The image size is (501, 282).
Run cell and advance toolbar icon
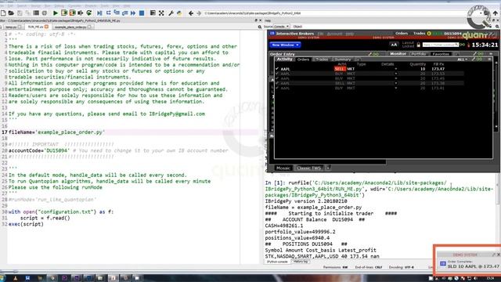pyautogui.click(x=72, y=13)
